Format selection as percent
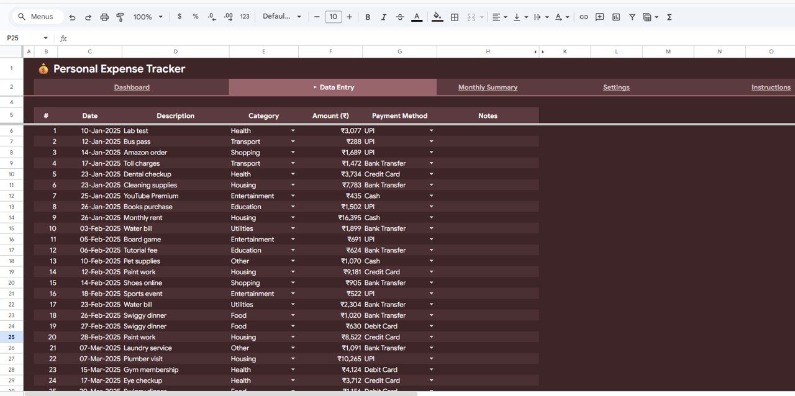The height and width of the screenshot is (396, 795). click(195, 17)
